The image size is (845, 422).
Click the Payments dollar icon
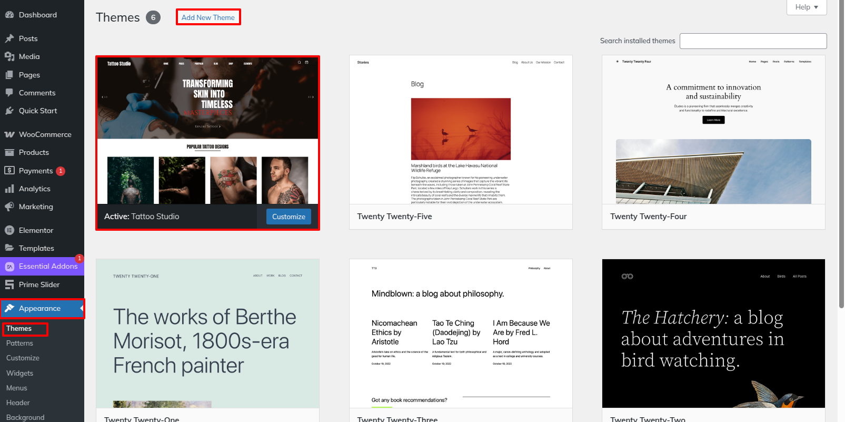(x=9, y=171)
